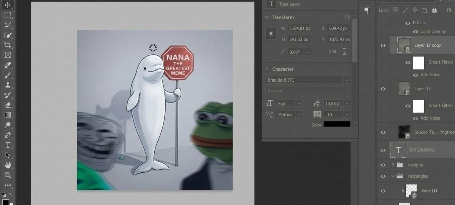Hide the designs group

383,165
